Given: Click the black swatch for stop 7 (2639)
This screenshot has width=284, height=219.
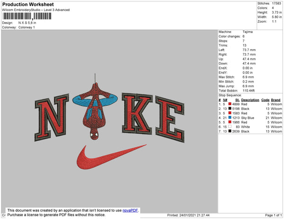Looking at the screenshot, I should 230,131.
